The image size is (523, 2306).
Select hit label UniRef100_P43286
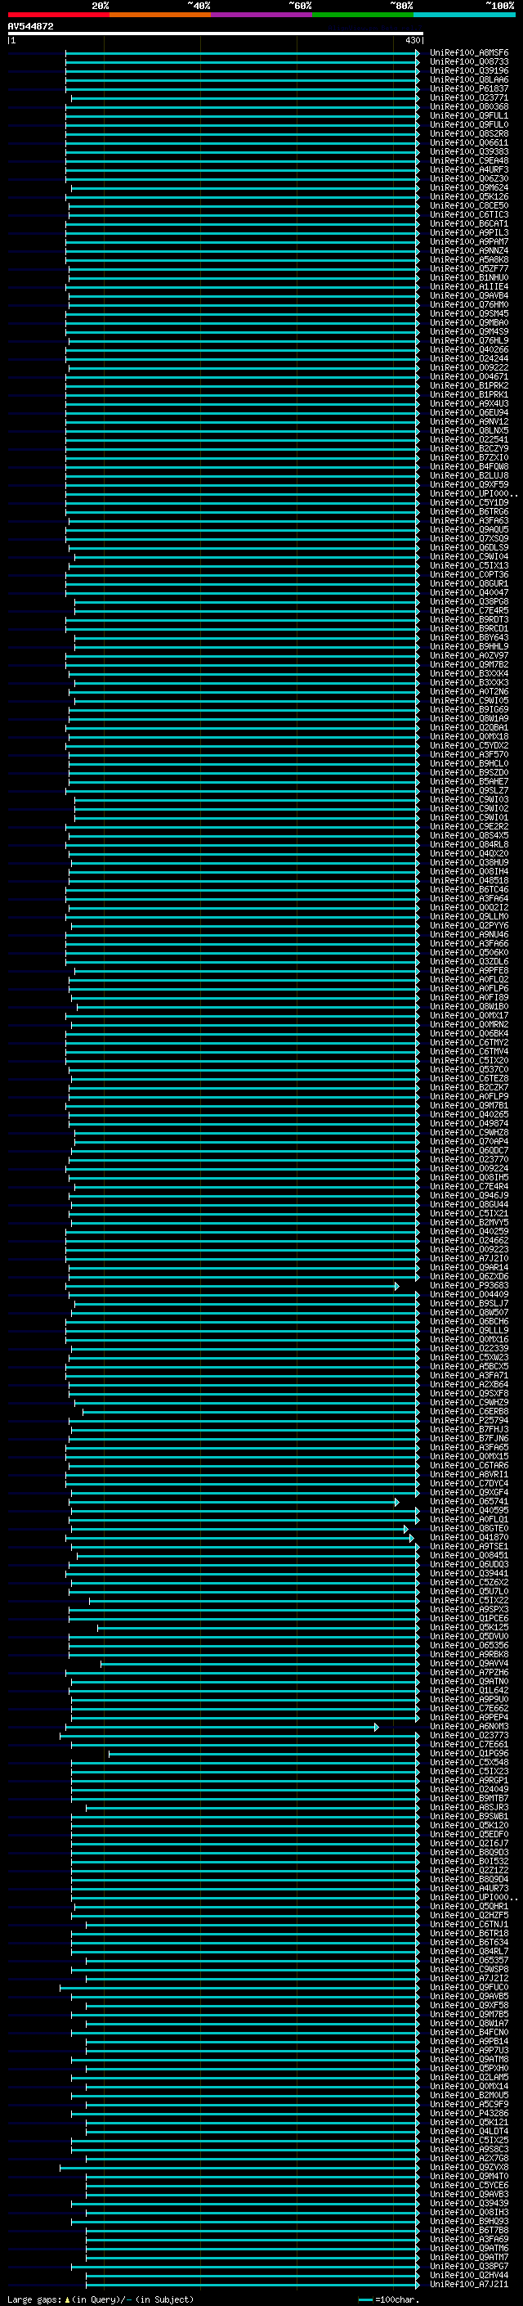click(x=468, y=2114)
